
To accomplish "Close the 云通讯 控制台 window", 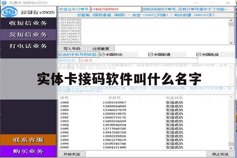I will (228, 3).
